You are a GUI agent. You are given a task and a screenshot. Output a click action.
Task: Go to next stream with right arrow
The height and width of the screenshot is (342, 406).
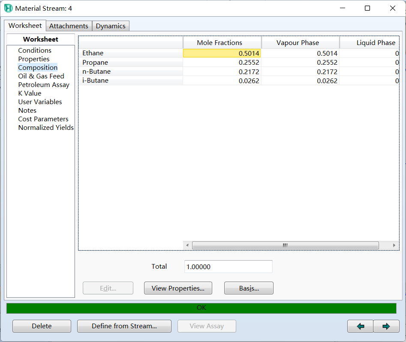(386, 326)
